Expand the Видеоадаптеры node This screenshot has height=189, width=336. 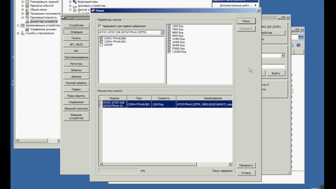point(70,2)
